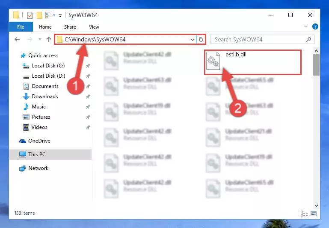This screenshot has height=228, width=329.
Task: Open the File tab
Action: click(21, 27)
